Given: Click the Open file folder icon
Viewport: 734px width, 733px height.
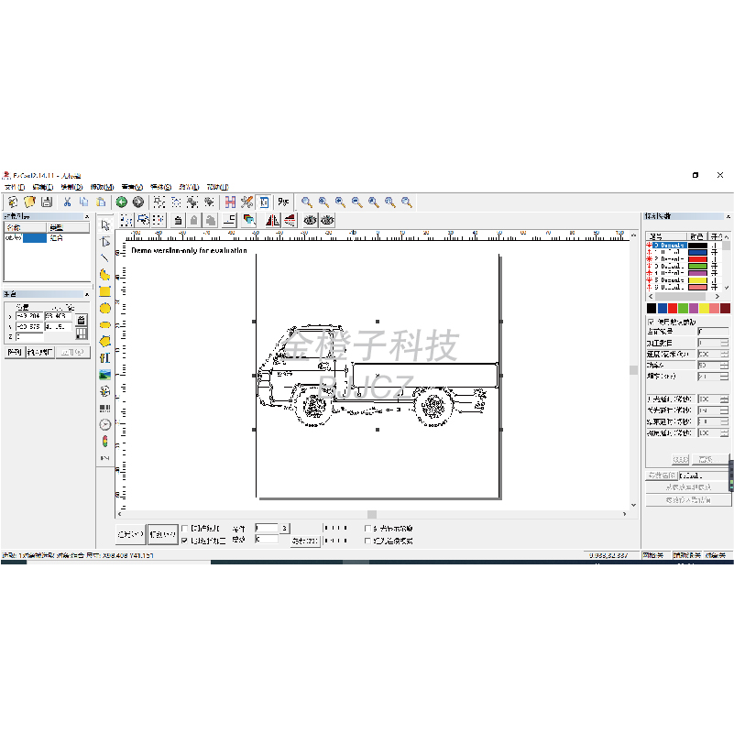Looking at the screenshot, I should (29, 202).
